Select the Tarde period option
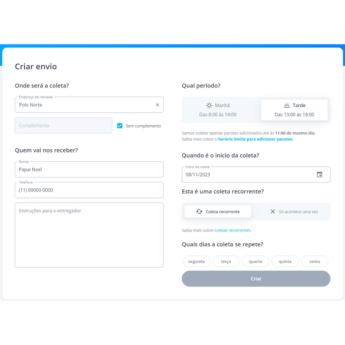 click(294, 110)
